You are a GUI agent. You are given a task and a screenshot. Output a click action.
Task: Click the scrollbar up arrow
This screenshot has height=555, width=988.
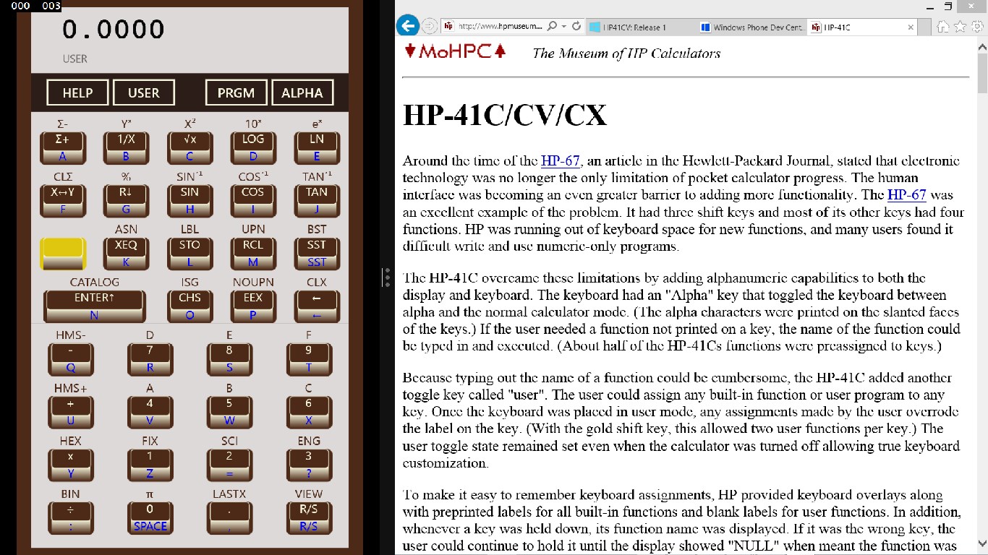(981, 48)
